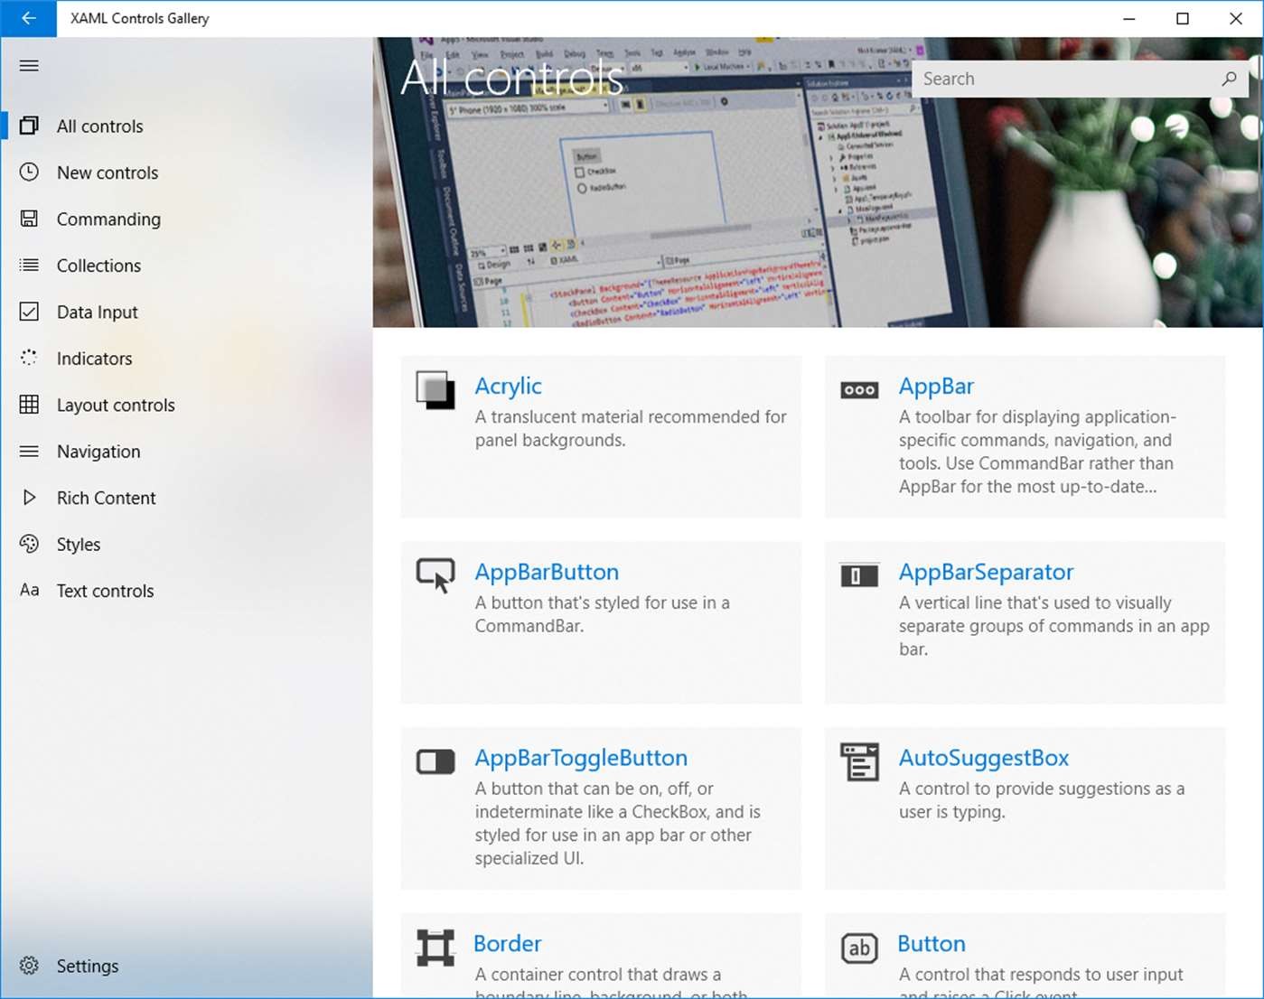Click 'A button that's styled for use' description
Viewport: 1264px width, 999px height.
[x=603, y=614]
